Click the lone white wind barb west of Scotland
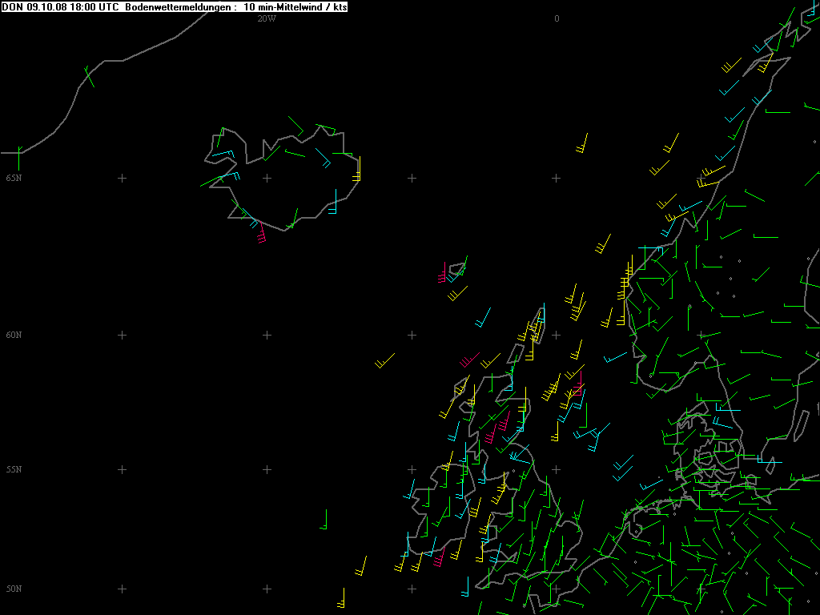Image resolution: width=820 pixels, height=615 pixels. click(x=385, y=360)
